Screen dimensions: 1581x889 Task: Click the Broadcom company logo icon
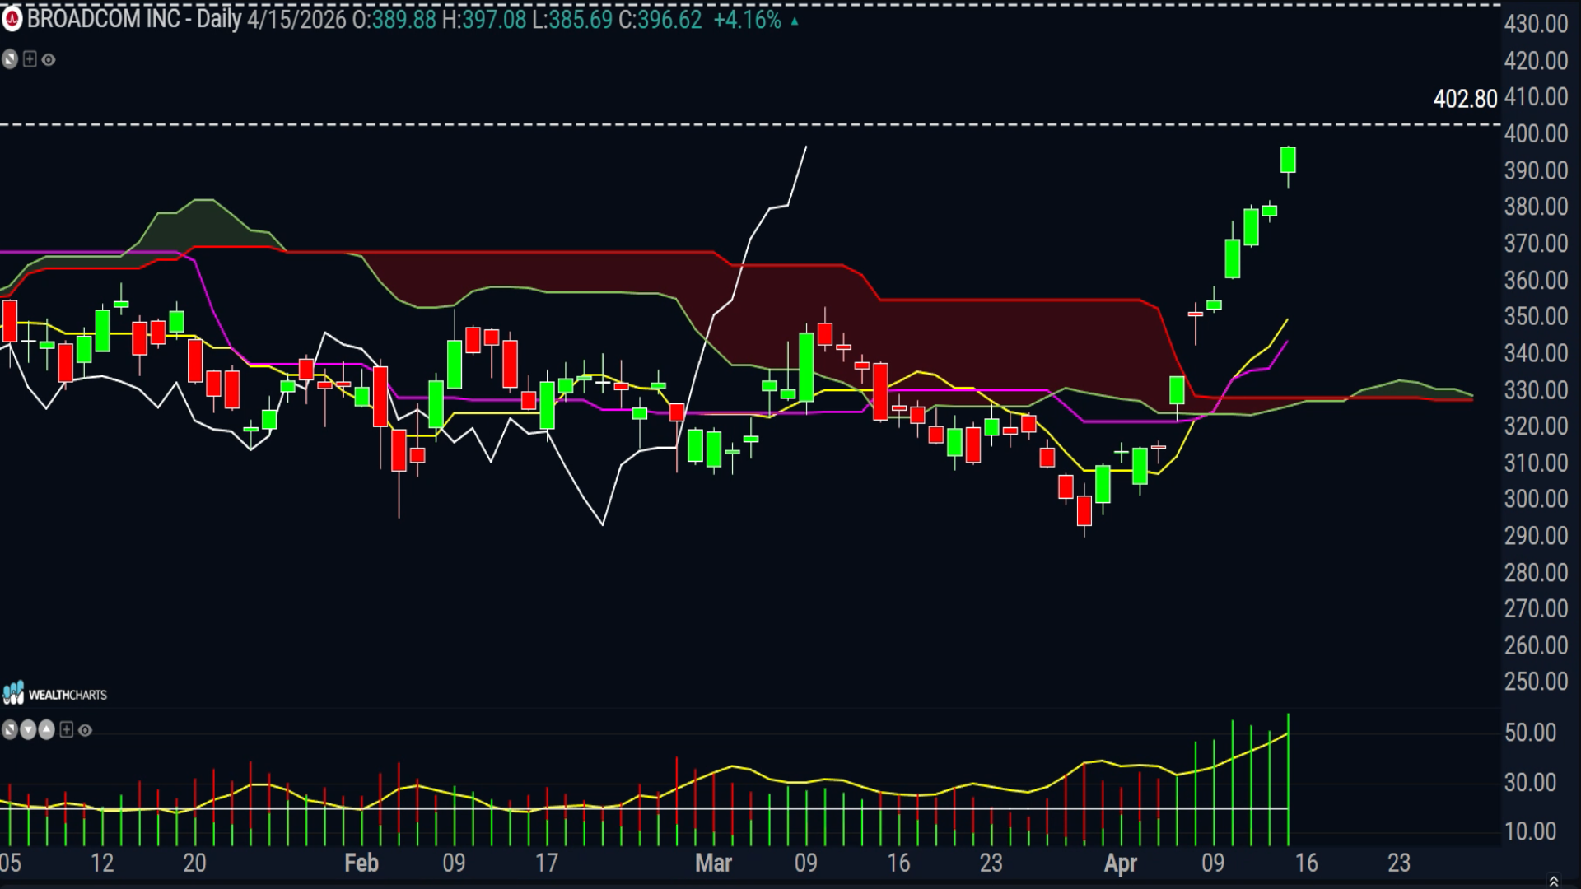click(12, 19)
